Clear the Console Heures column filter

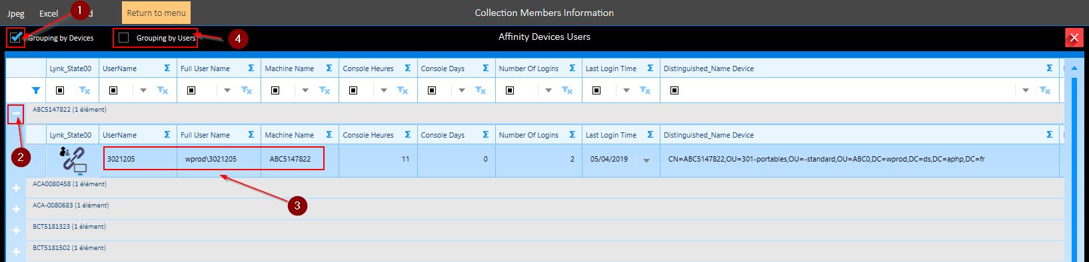403,90
